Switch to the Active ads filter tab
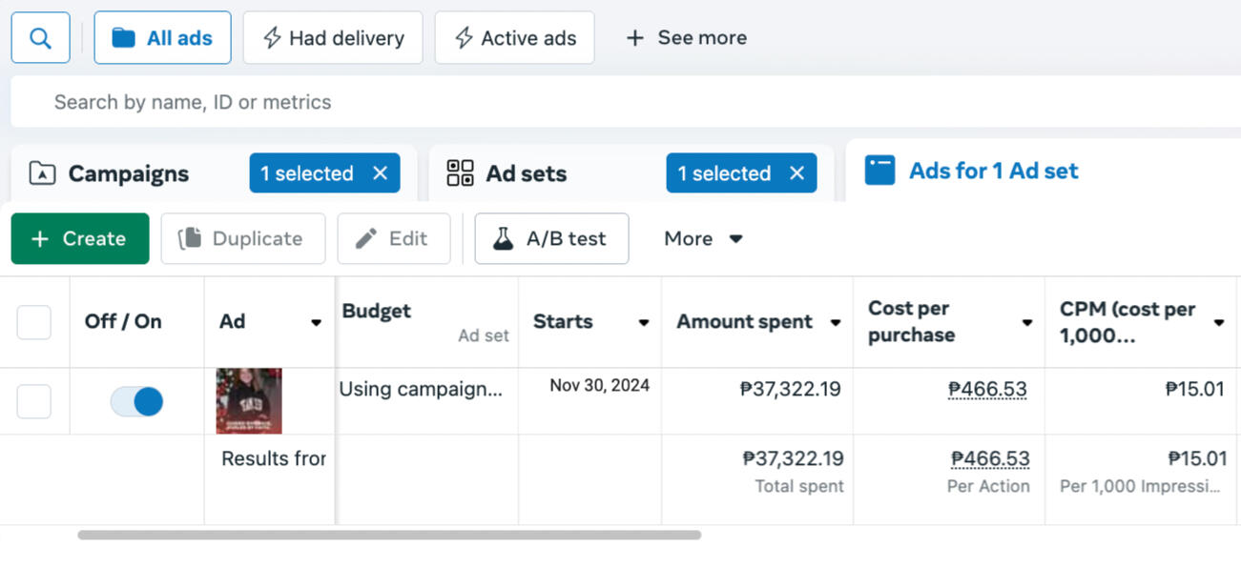Screen dimensions: 1241x588 [514, 38]
